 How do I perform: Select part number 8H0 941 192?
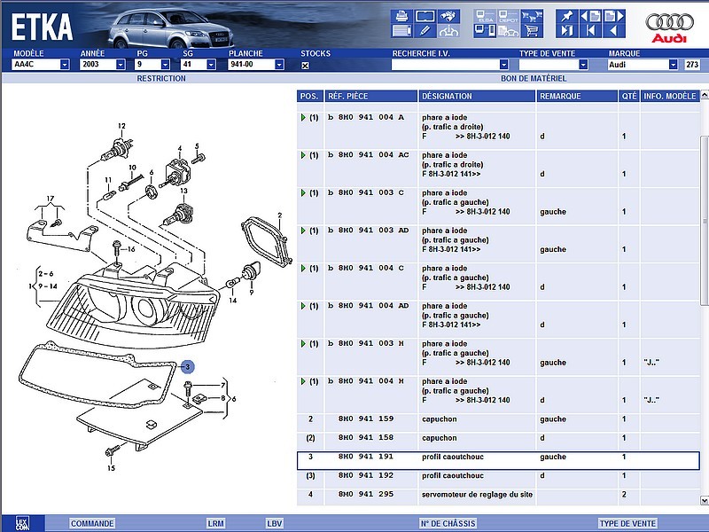(x=366, y=475)
